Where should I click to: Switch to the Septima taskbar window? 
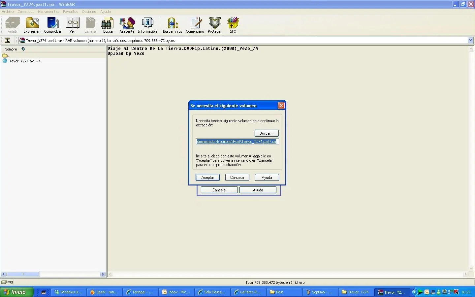tap(320, 292)
